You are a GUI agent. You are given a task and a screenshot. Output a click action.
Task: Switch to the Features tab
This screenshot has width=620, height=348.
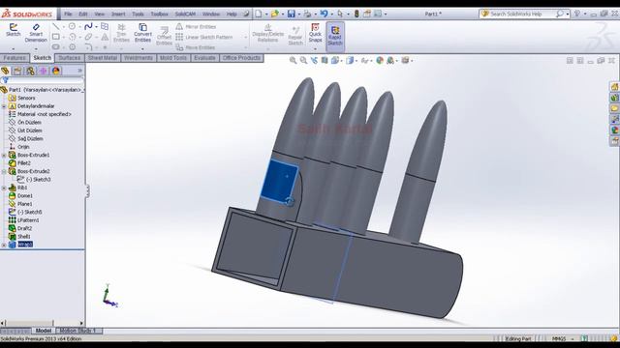[x=15, y=58]
